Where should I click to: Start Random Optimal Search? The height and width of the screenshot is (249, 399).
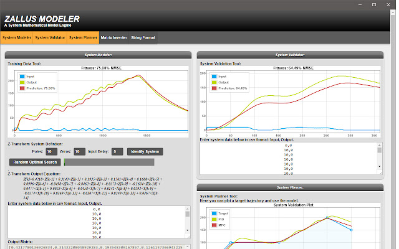[35, 162]
